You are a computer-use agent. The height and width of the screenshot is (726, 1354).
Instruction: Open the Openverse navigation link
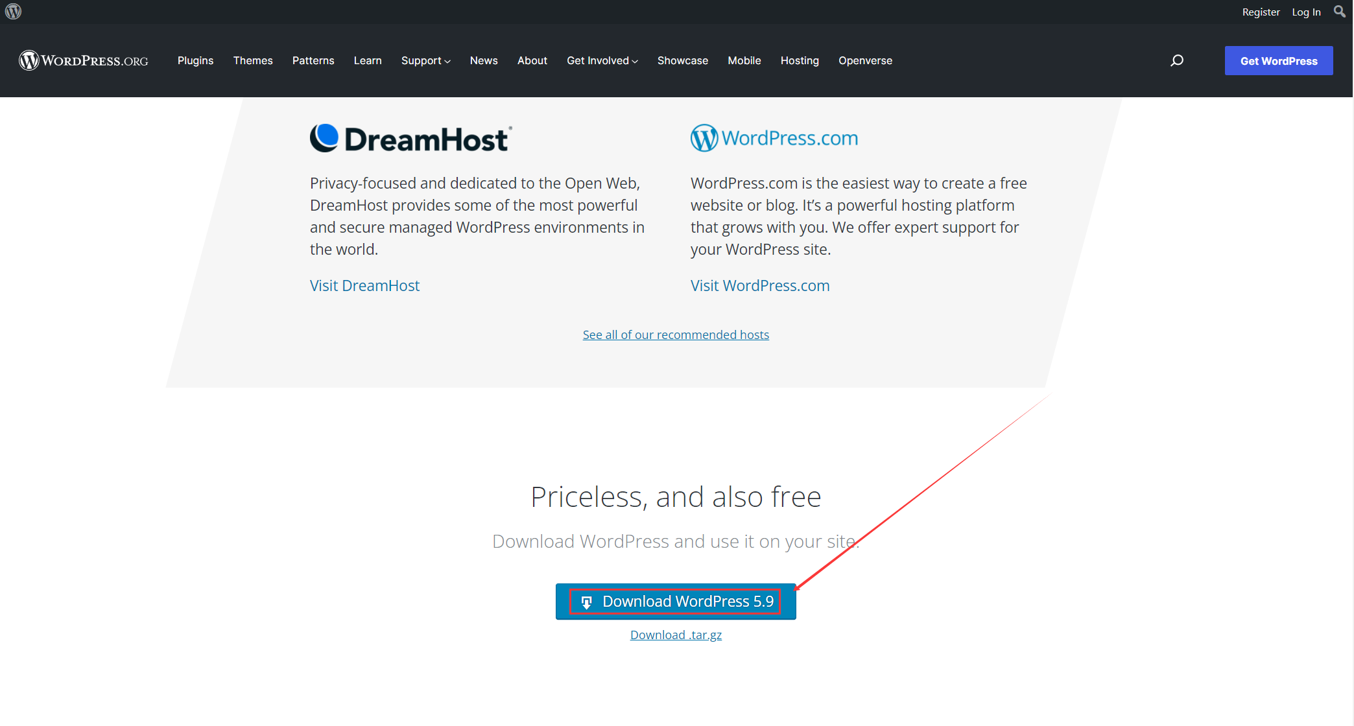pos(865,60)
